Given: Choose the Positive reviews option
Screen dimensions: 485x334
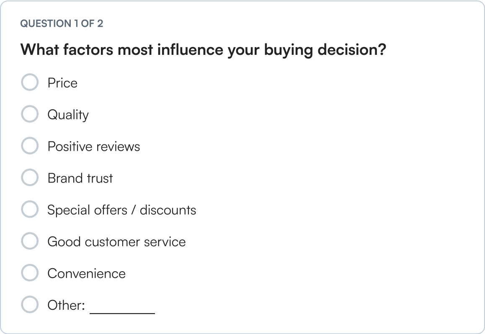Looking at the screenshot, I should click(x=30, y=146).
